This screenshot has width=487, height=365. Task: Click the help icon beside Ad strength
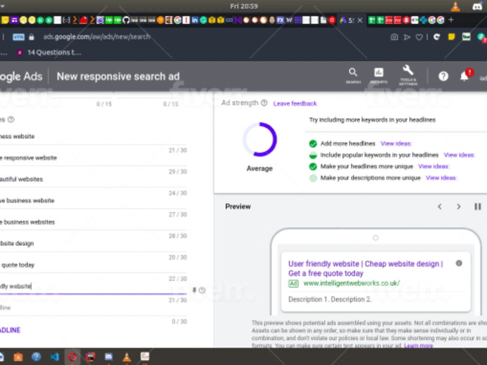264,103
